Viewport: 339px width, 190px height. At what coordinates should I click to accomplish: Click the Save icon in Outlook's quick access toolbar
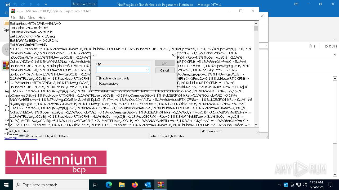click(x=7, y=4)
